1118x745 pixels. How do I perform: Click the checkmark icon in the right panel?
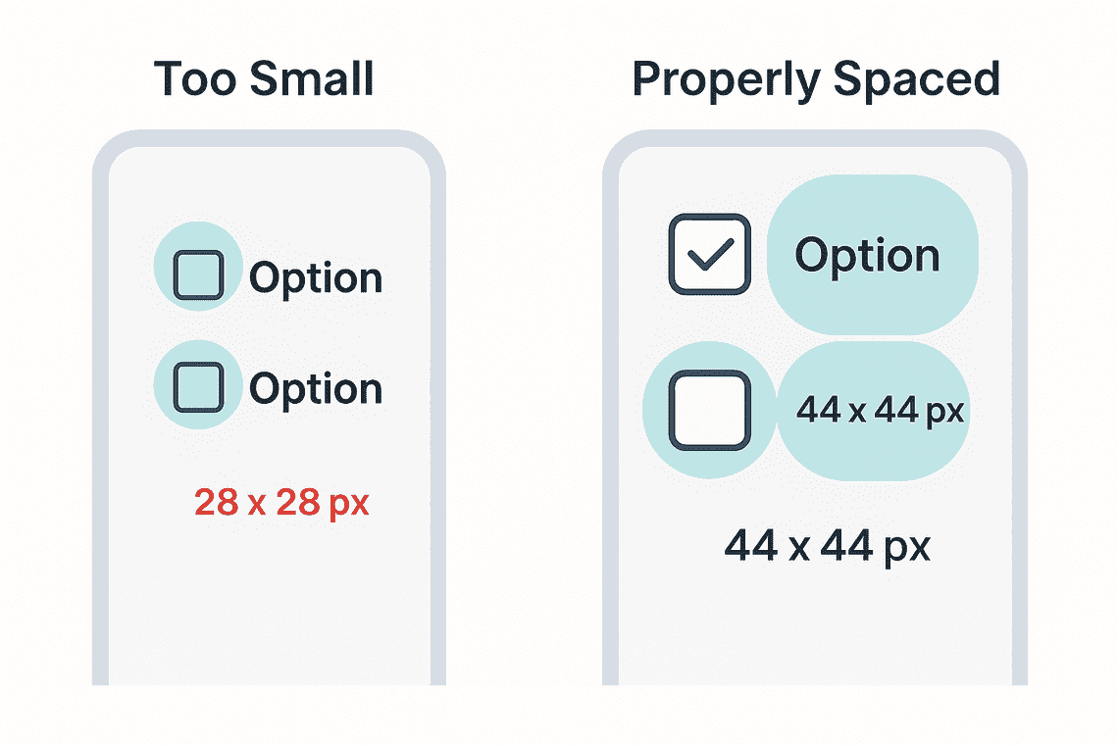710,255
